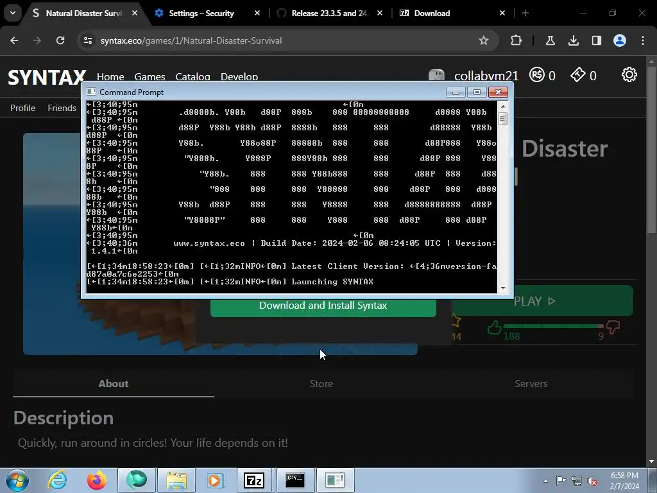Dislike the game with thumbs down
This screenshot has width=657, height=493.
pos(613,327)
